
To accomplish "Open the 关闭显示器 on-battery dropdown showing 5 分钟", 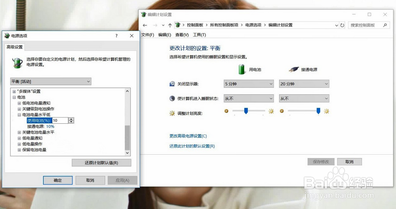I will pos(249,84).
